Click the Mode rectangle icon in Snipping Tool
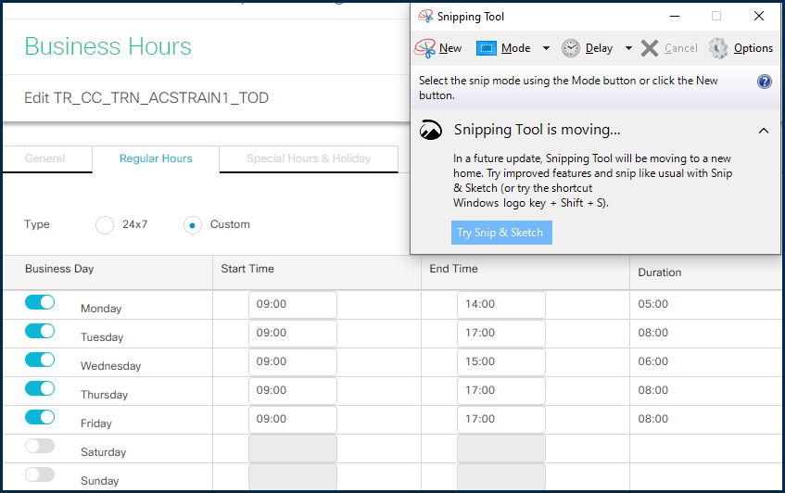 click(x=487, y=48)
